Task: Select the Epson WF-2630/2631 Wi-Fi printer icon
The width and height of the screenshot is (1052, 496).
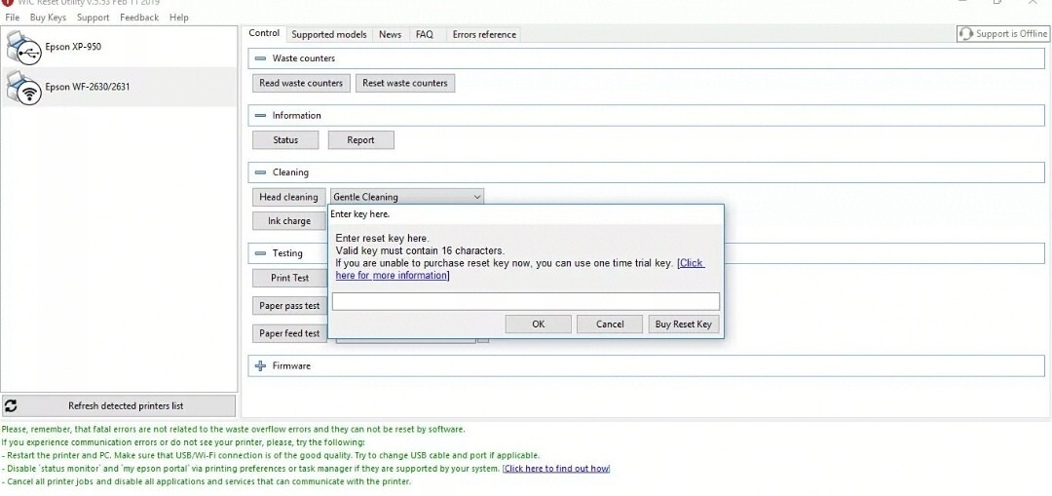Action: point(23,88)
